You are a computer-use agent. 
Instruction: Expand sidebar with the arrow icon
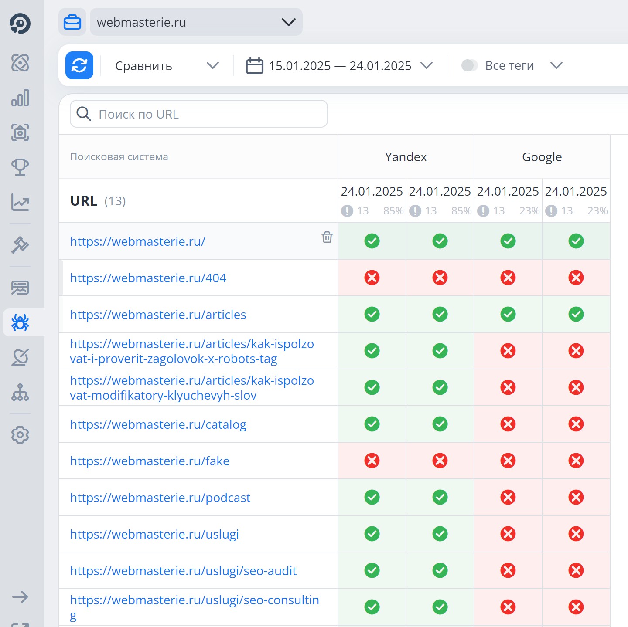[20, 596]
